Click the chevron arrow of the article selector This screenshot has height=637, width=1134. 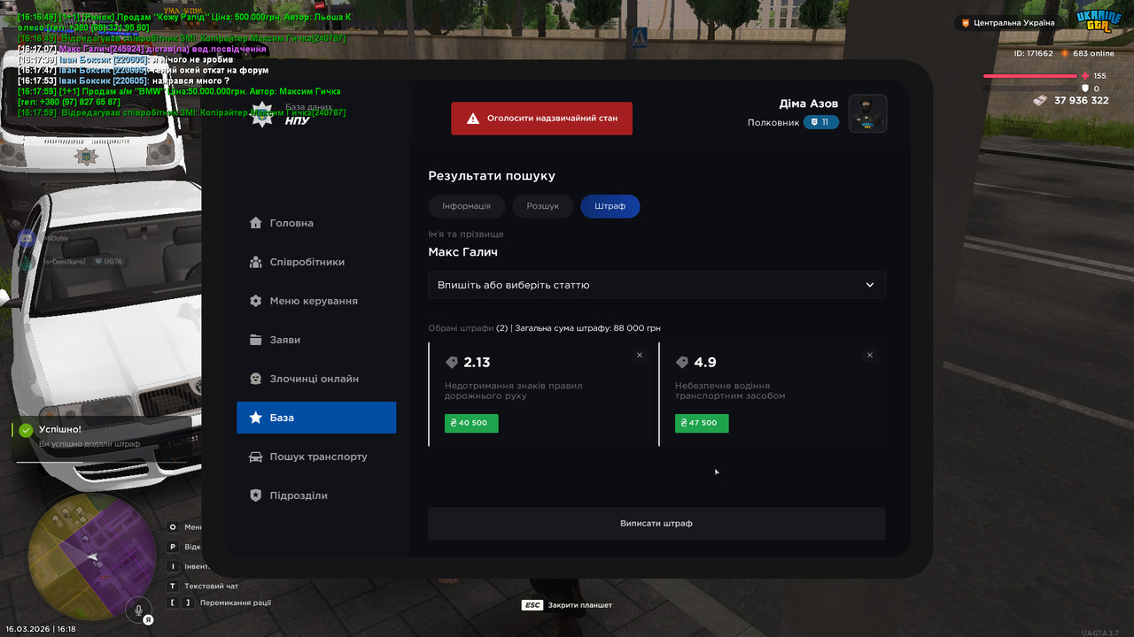[870, 285]
